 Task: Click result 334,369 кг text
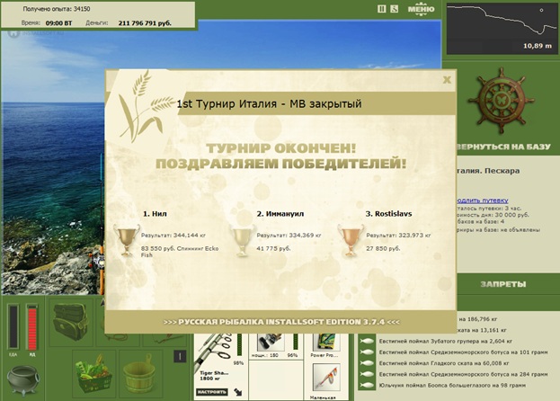click(x=289, y=236)
